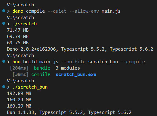Click the 'scratch_bun' outfile argument
The image size is (157, 116).
pyautogui.click(x=103, y=62)
